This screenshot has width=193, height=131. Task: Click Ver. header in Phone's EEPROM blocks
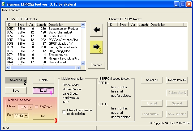(133, 25)
